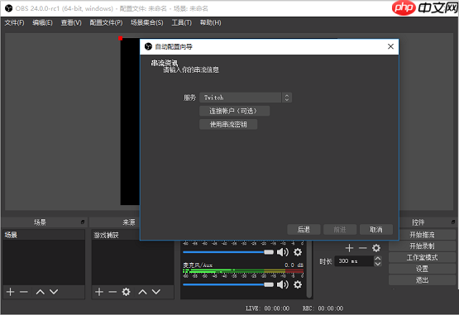Click the LIVE: 00:00:00 status text
The image size is (459, 315).
pyautogui.click(x=267, y=308)
